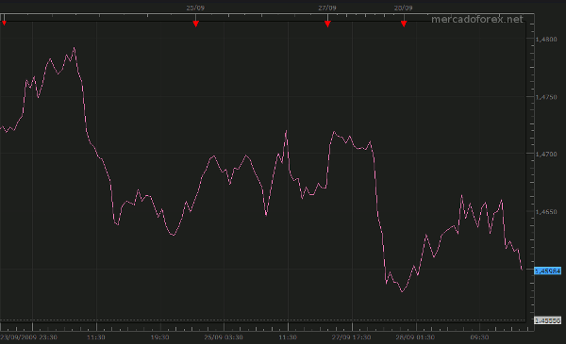
Task: Click the leftmost red triangle marker
Action: (x=4, y=24)
